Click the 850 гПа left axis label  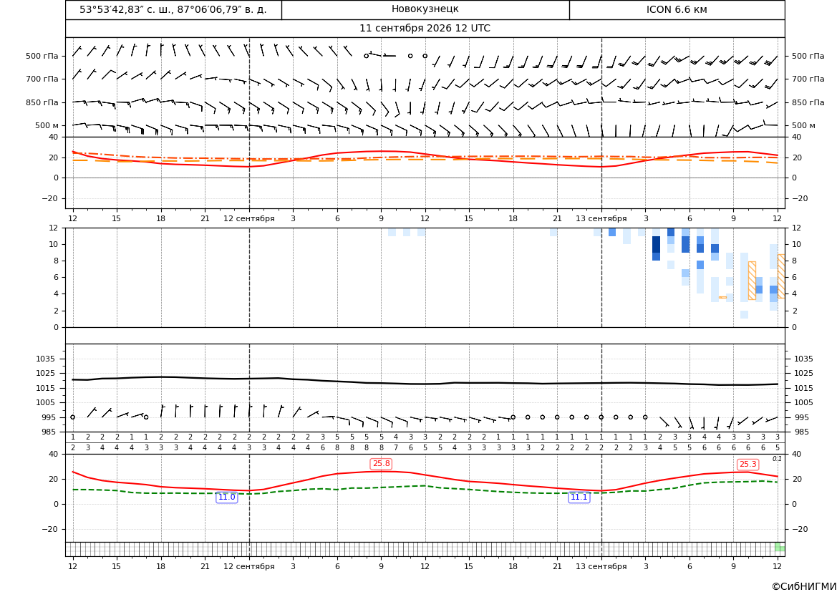[42, 102]
